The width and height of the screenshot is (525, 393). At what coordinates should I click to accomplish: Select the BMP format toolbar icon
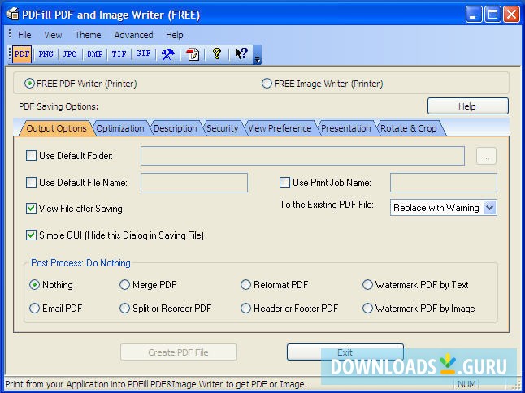tap(95, 54)
